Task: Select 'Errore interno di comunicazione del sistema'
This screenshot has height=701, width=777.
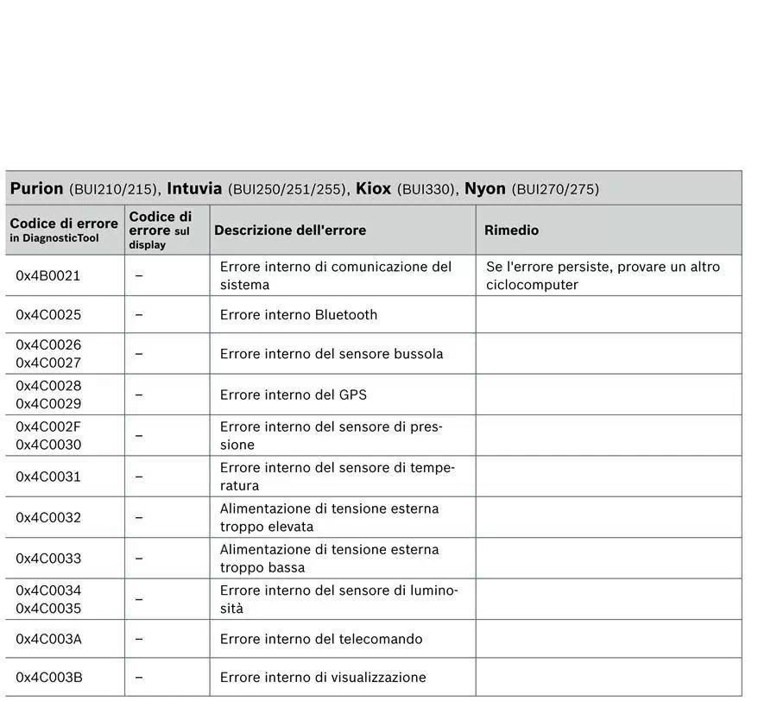Action: (336, 276)
